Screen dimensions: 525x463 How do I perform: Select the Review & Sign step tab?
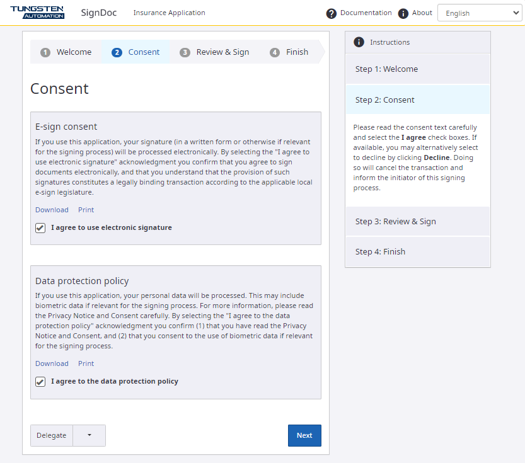click(222, 53)
